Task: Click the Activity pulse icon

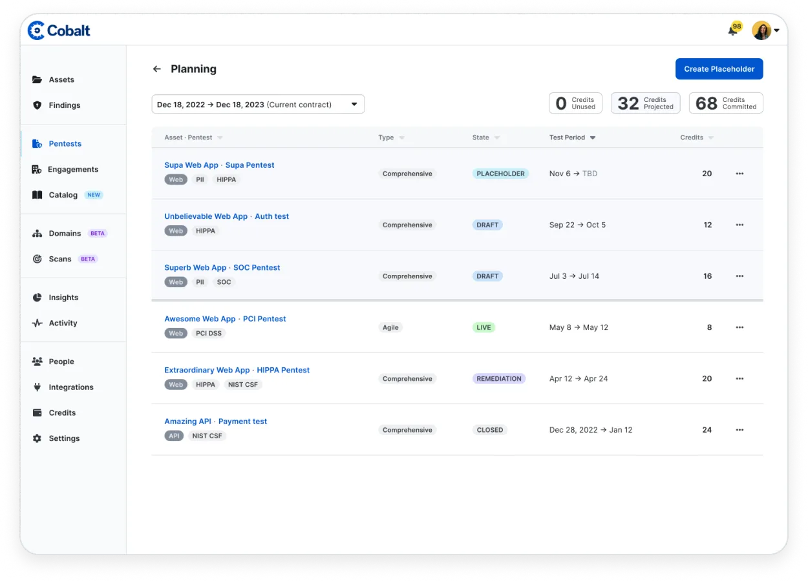Action: click(x=37, y=323)
